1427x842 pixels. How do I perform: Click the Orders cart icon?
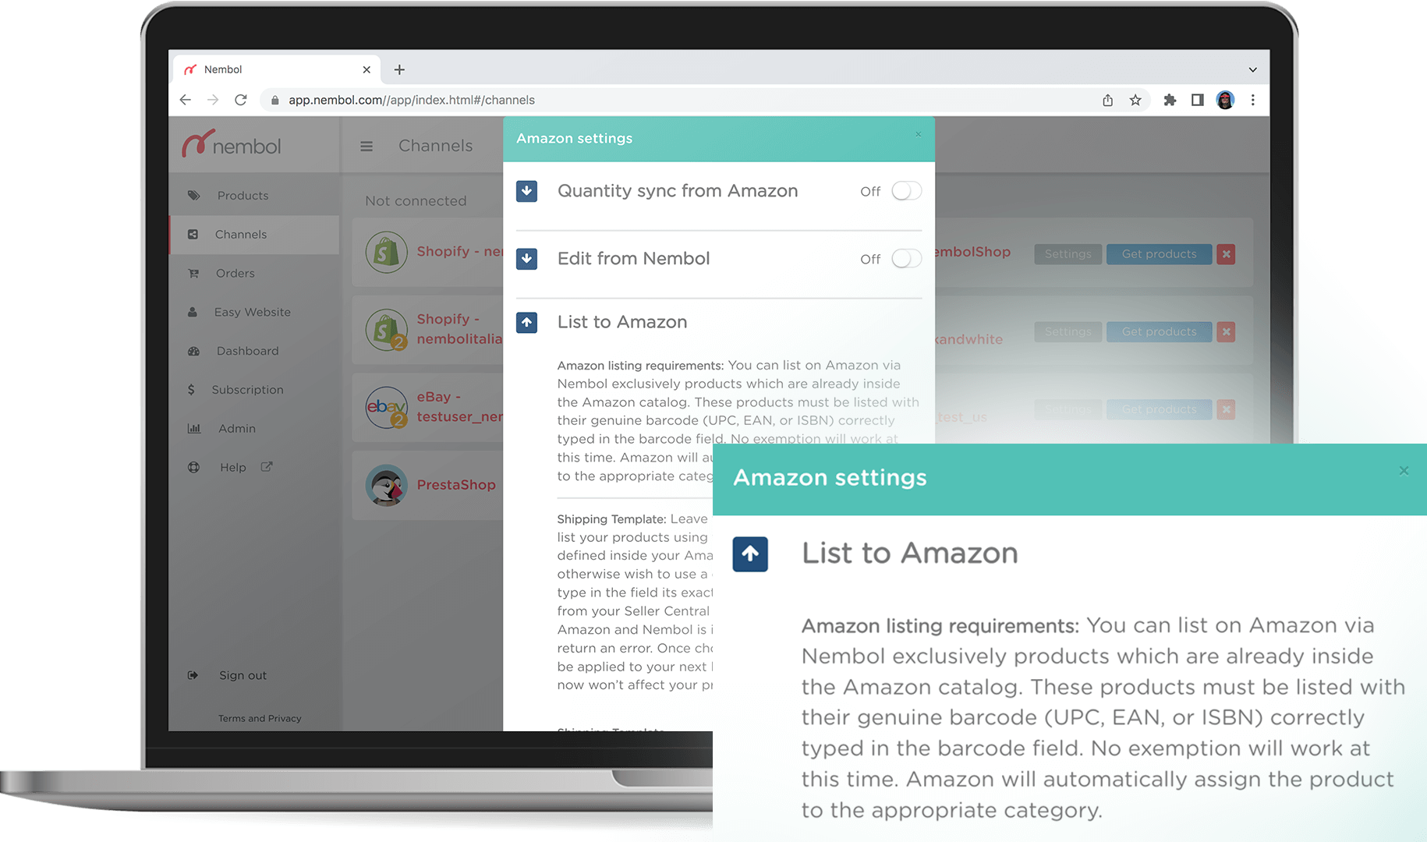(x=193, y=274)
